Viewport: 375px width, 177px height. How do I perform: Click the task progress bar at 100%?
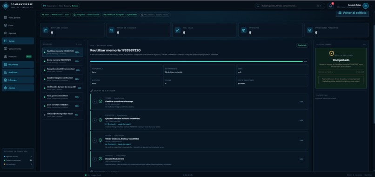pyautogui.click(x=196, y=62)
